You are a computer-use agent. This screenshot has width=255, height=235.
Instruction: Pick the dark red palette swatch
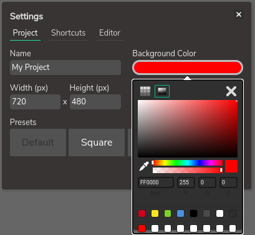tap(142, 214)
